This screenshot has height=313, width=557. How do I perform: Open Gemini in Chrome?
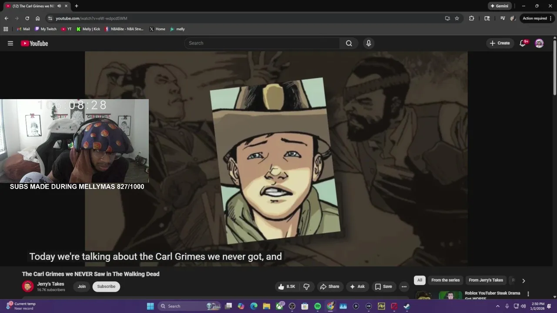[499, 6]
